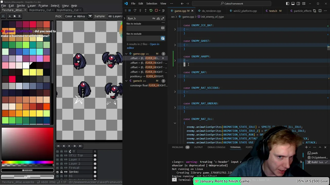The height and width of the screenshot is (185, 330).
Task: Play animation in Aseprite timeline
Action: coord(69,146)
